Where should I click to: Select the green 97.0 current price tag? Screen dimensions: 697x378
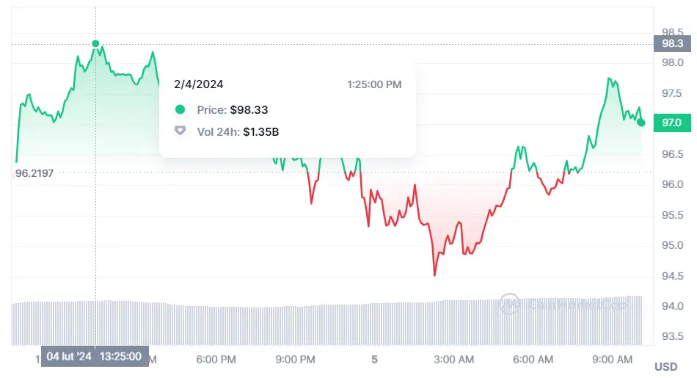coord(671,123)
